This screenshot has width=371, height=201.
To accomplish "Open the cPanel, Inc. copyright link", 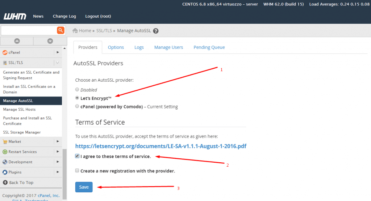I will tap(49, 196).
